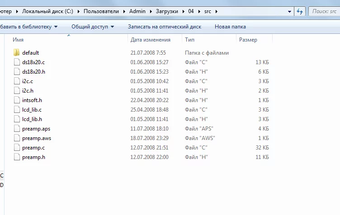Viewport: 340px width, 215px height.
Task: Select file name preamp.aws
Action: click(37, 138)
